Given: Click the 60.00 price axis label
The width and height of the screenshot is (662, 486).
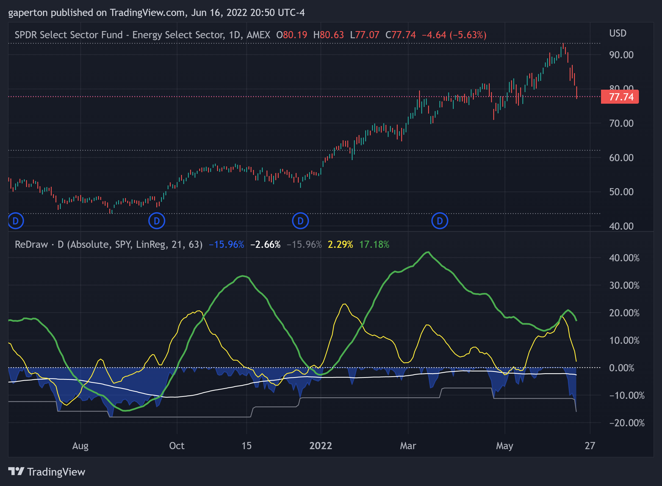Looking at the screenshot, I should 621,158.
